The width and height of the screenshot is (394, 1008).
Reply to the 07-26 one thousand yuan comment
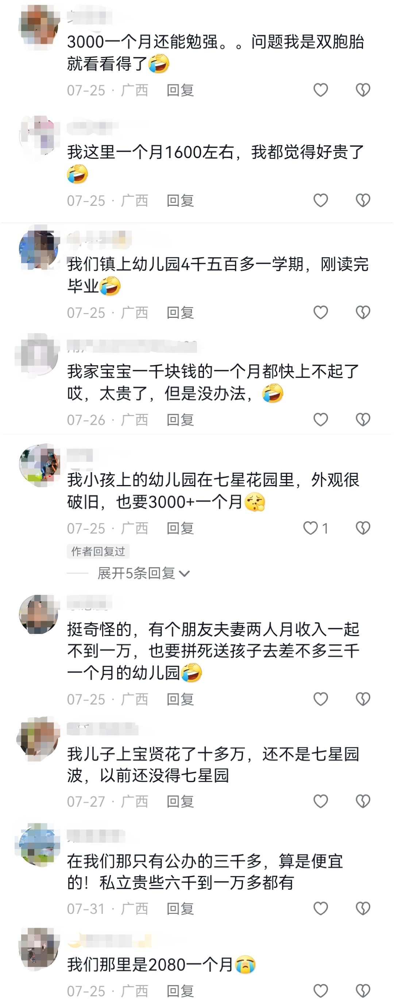[x=180, y=420]
